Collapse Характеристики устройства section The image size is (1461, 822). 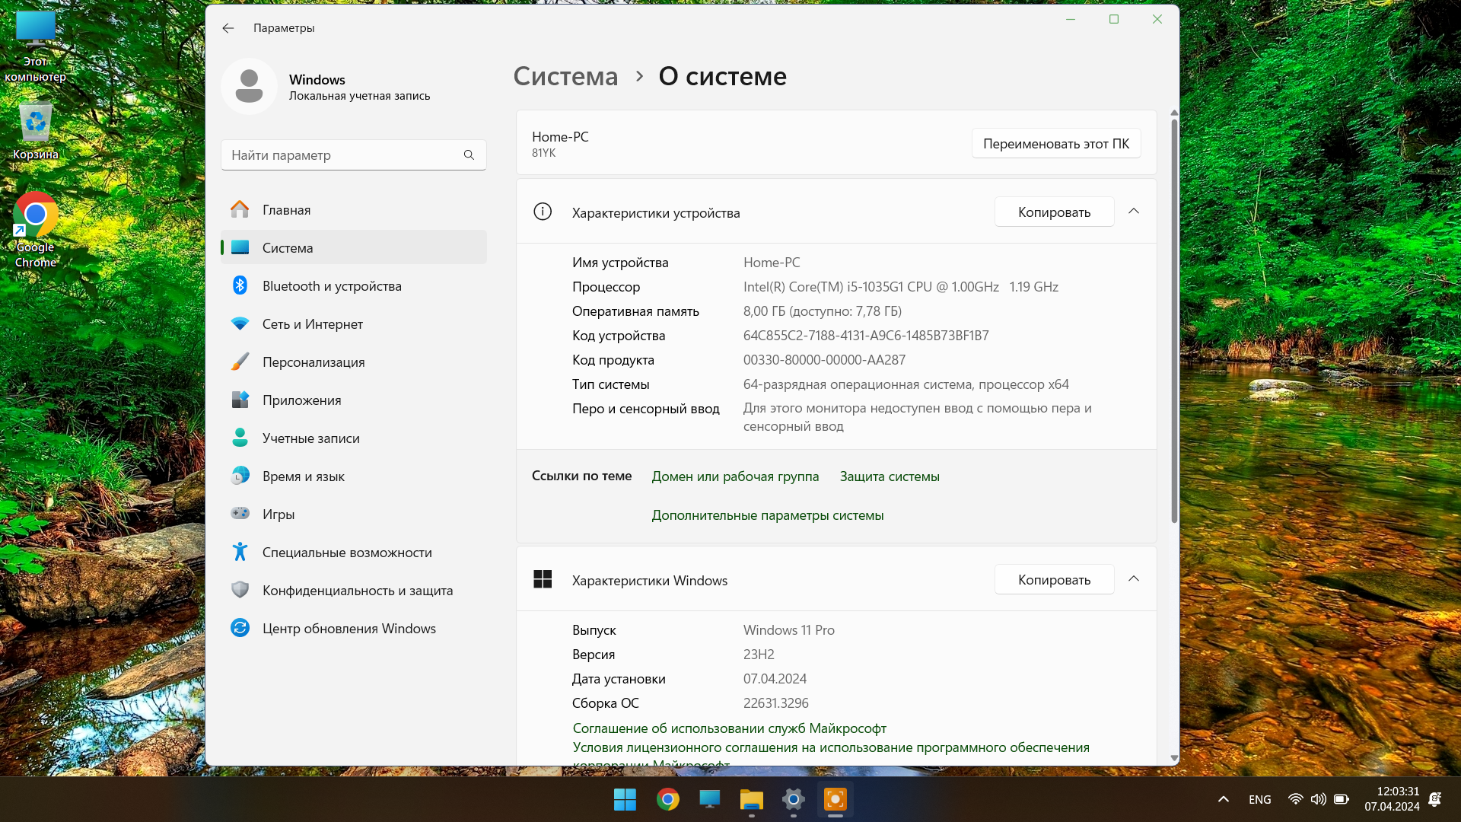click(x=1133, y=212)
